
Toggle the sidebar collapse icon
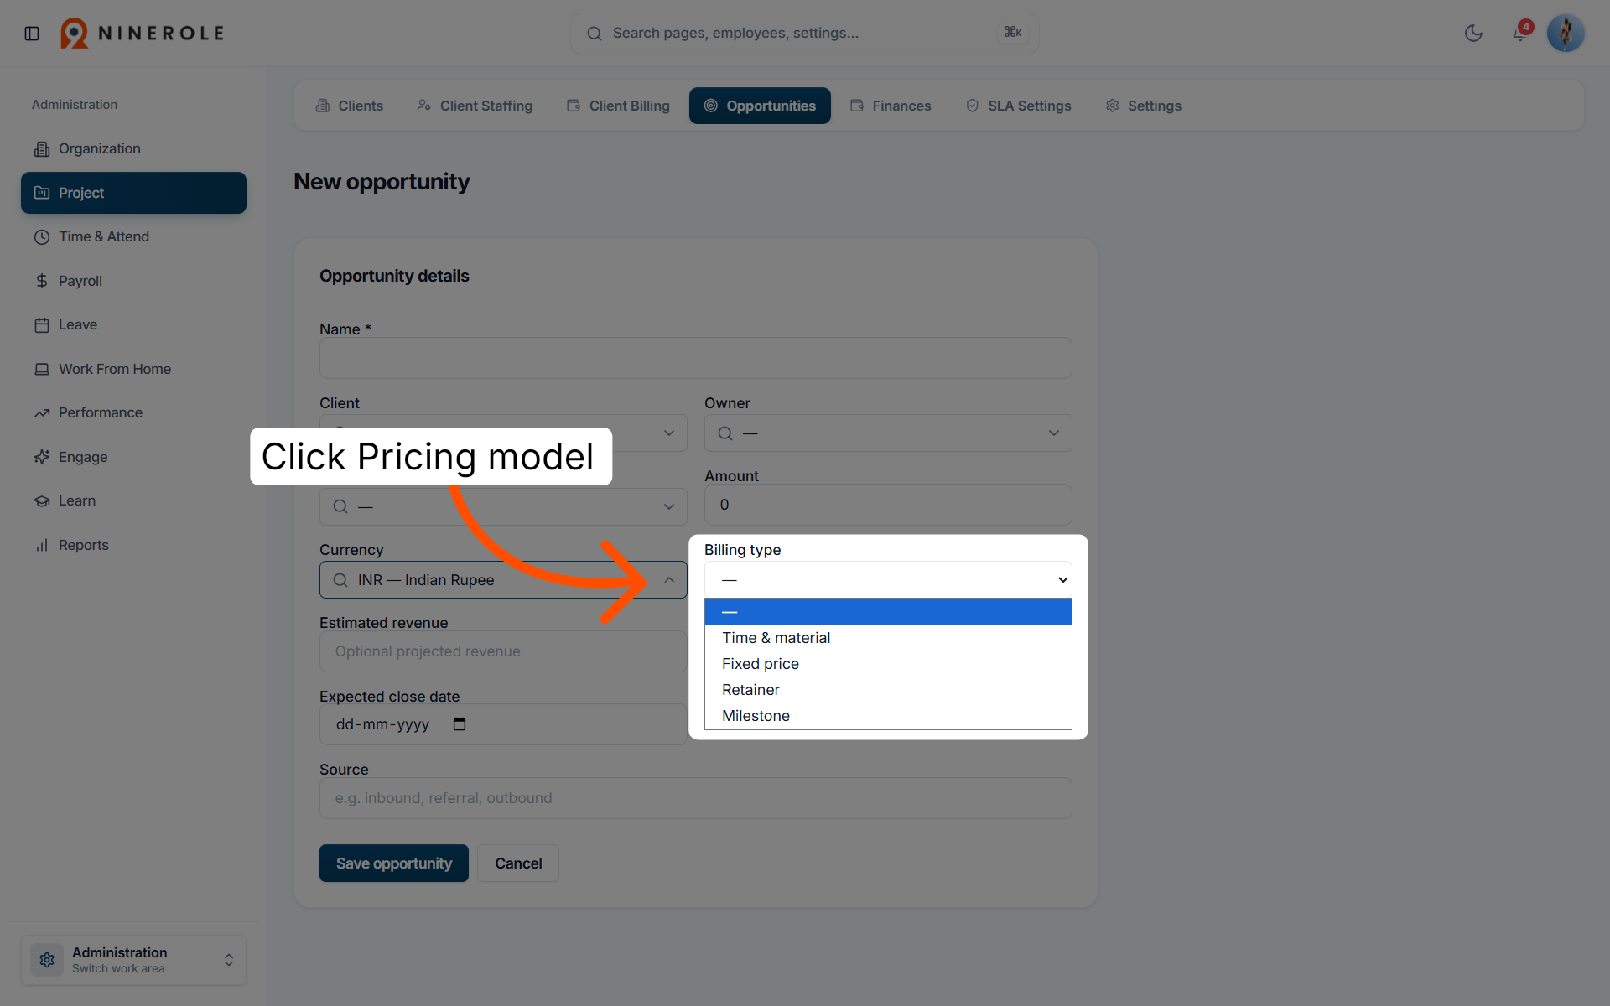(x=32, y=34)
